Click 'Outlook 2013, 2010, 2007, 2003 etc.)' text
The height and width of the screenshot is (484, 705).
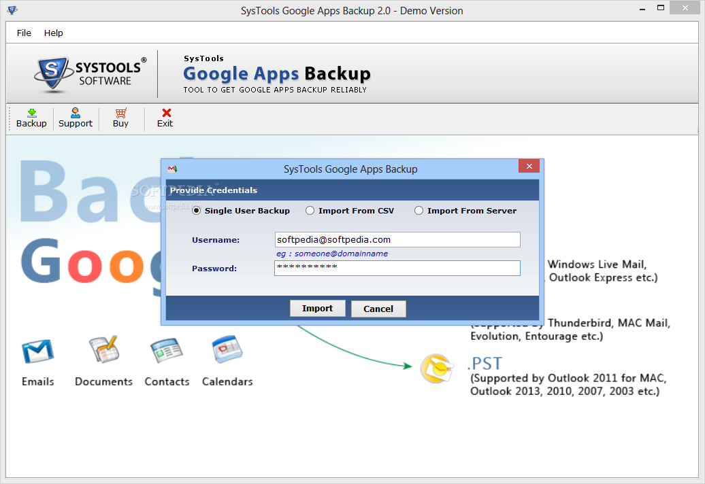tap(565, 391)
